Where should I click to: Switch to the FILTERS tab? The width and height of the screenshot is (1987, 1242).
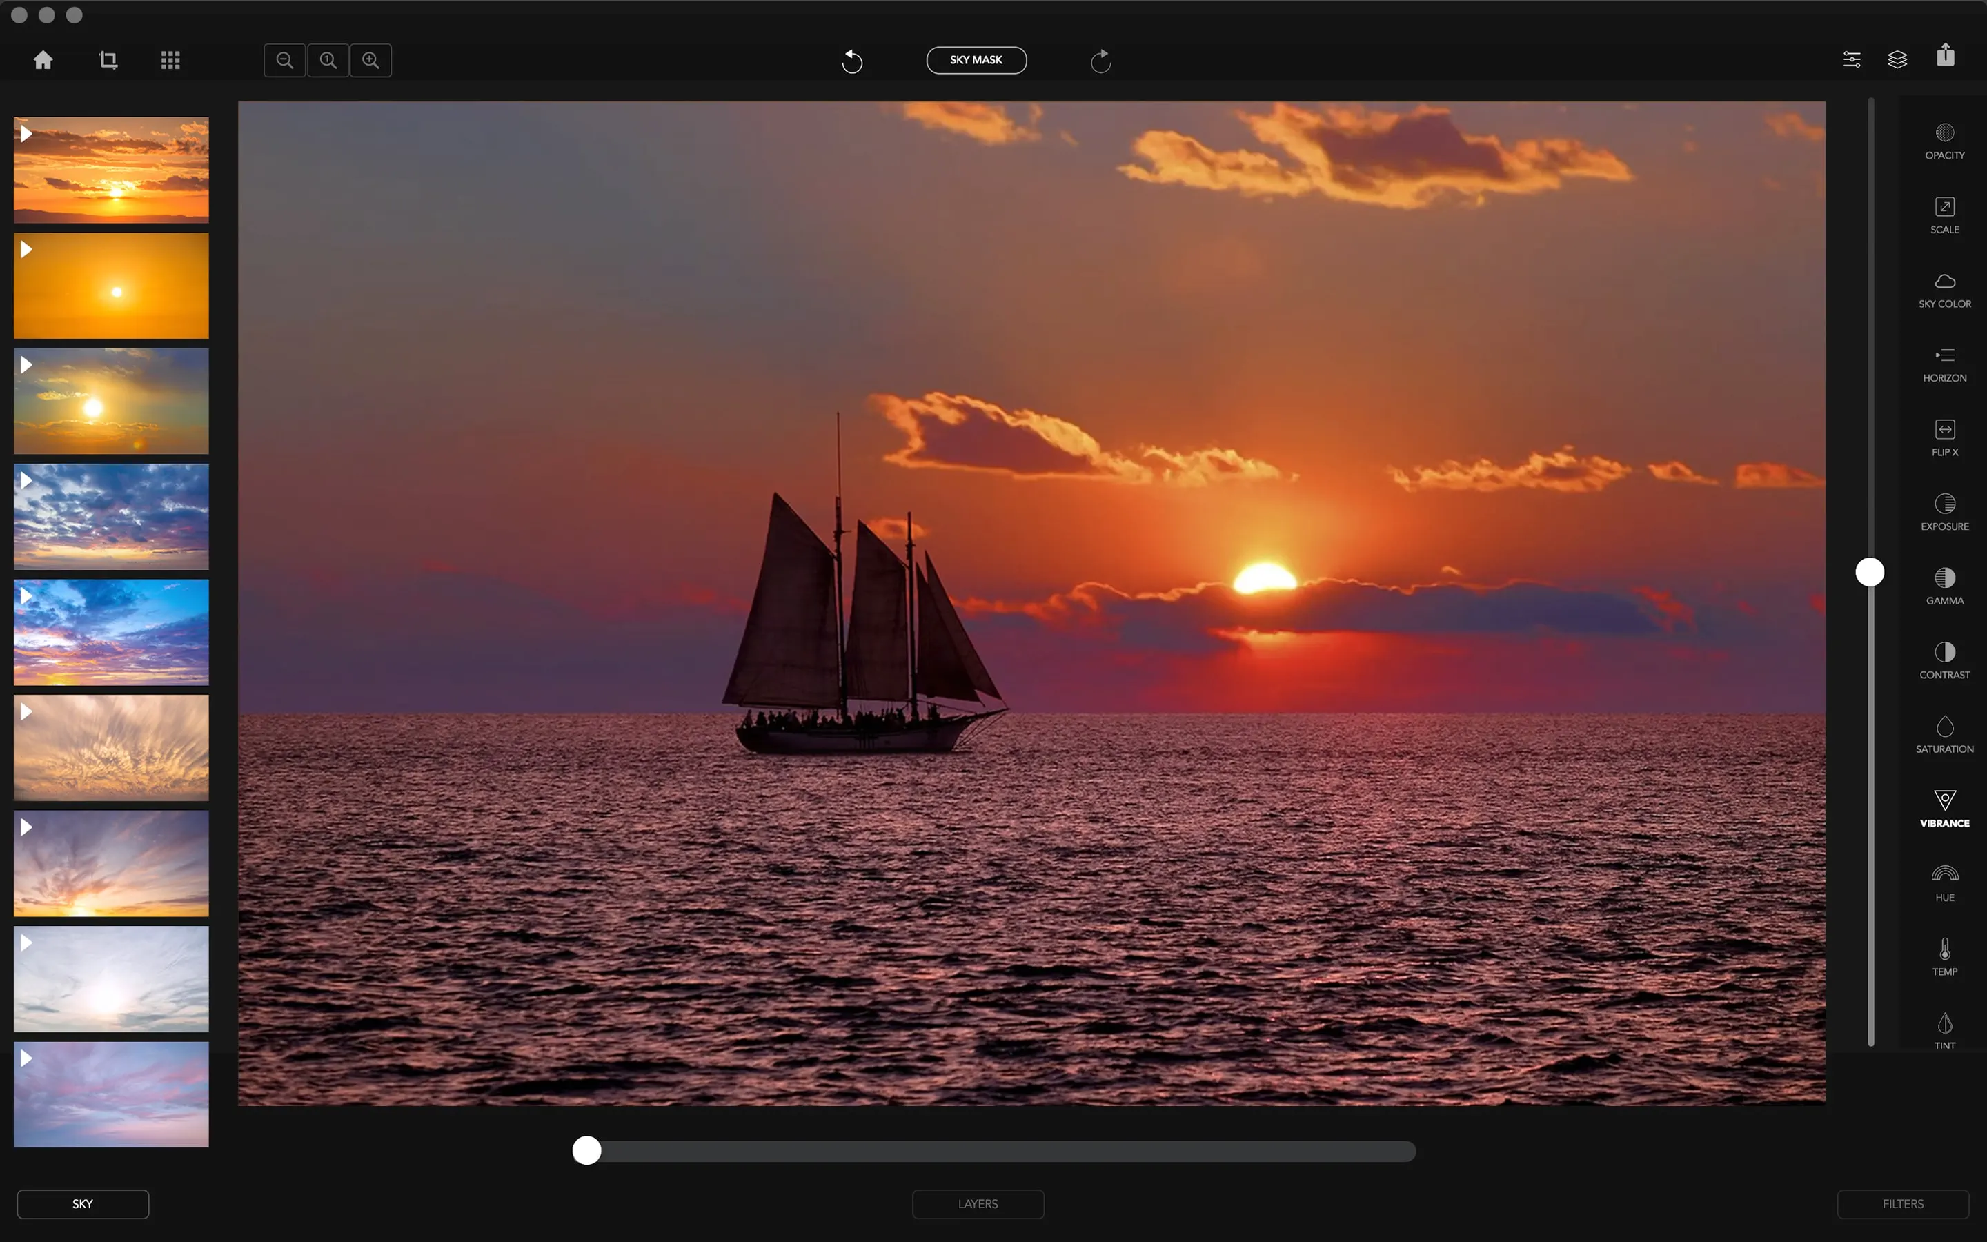pyautogui.click(x=1902, y=1203)
